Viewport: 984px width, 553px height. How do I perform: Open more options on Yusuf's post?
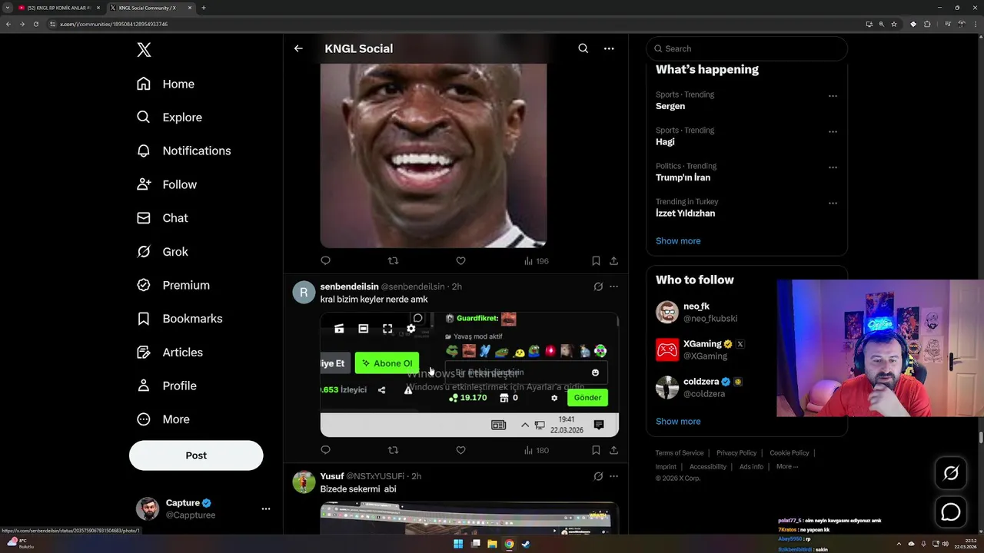coord(613,476)
